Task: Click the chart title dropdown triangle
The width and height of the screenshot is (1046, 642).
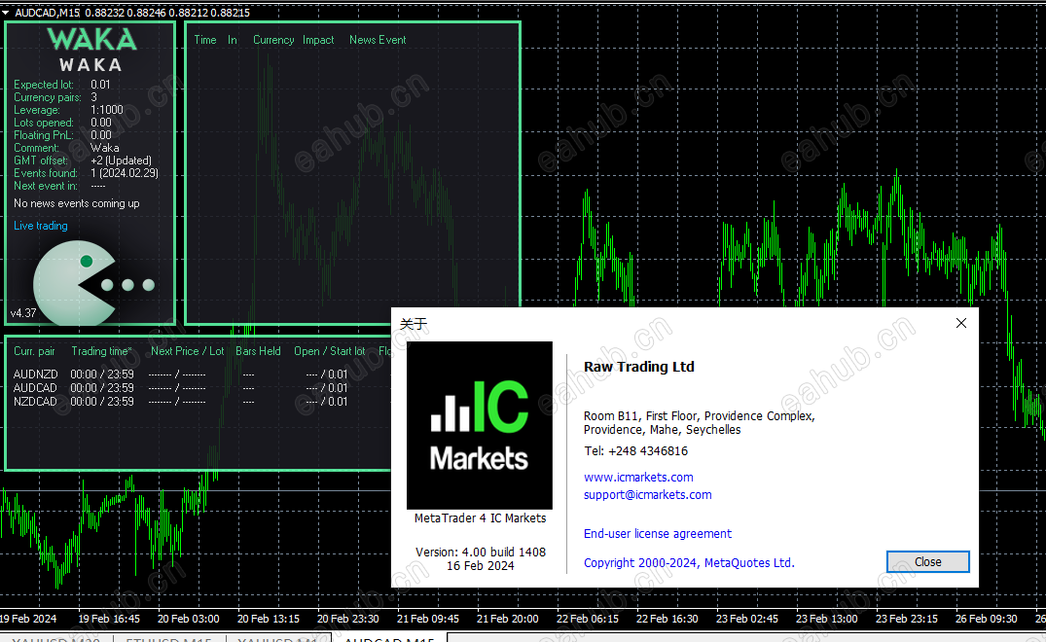Action: [x=5, y=12]
